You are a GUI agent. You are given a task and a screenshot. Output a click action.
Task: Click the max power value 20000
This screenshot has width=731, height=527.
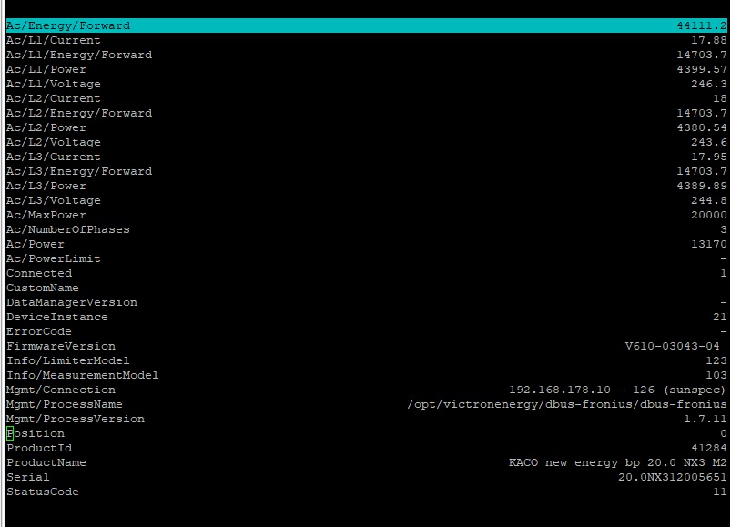(708, 215)
